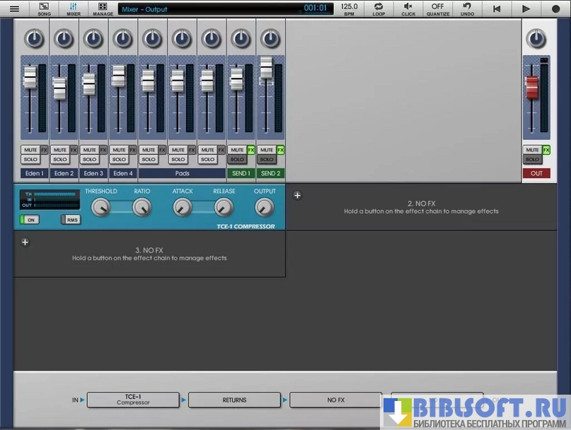Screen dimensions: 571x430
Task: Solo the Eden 3 channel
Action: click(x=89, y=160)
